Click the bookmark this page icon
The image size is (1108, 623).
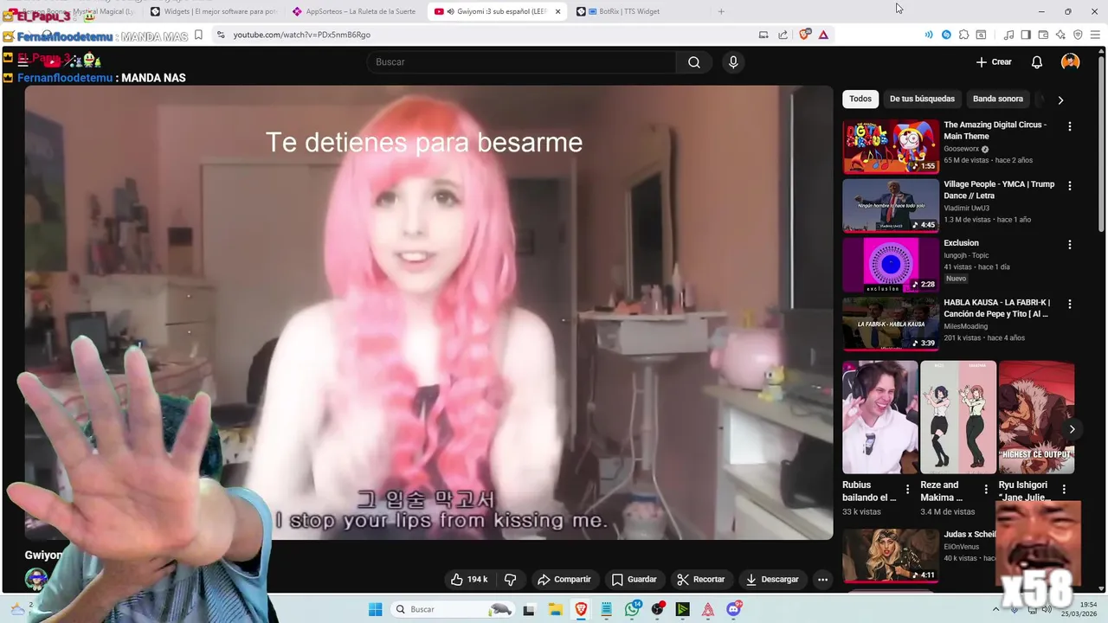tap(198, 35)
